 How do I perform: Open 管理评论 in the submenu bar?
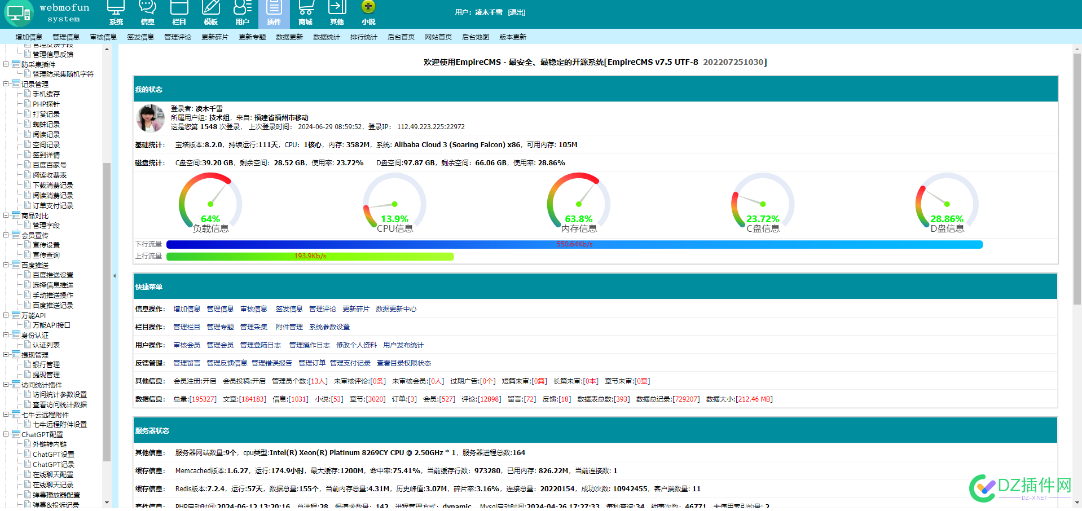pos(178,37)
